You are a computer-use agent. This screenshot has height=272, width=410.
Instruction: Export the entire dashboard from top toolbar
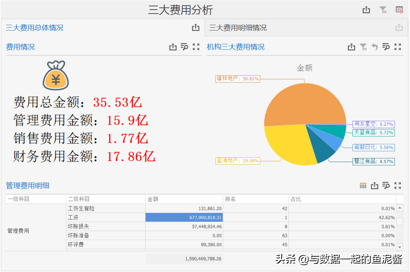(x=366, y=10)
